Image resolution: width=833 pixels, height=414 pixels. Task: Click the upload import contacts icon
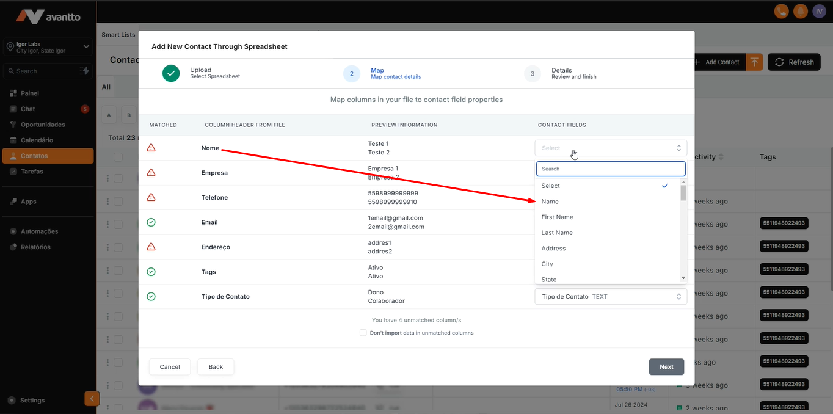coord(755,62)
